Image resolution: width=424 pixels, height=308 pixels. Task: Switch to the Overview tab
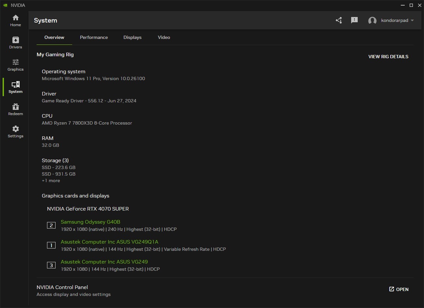(x=54, y=37)
